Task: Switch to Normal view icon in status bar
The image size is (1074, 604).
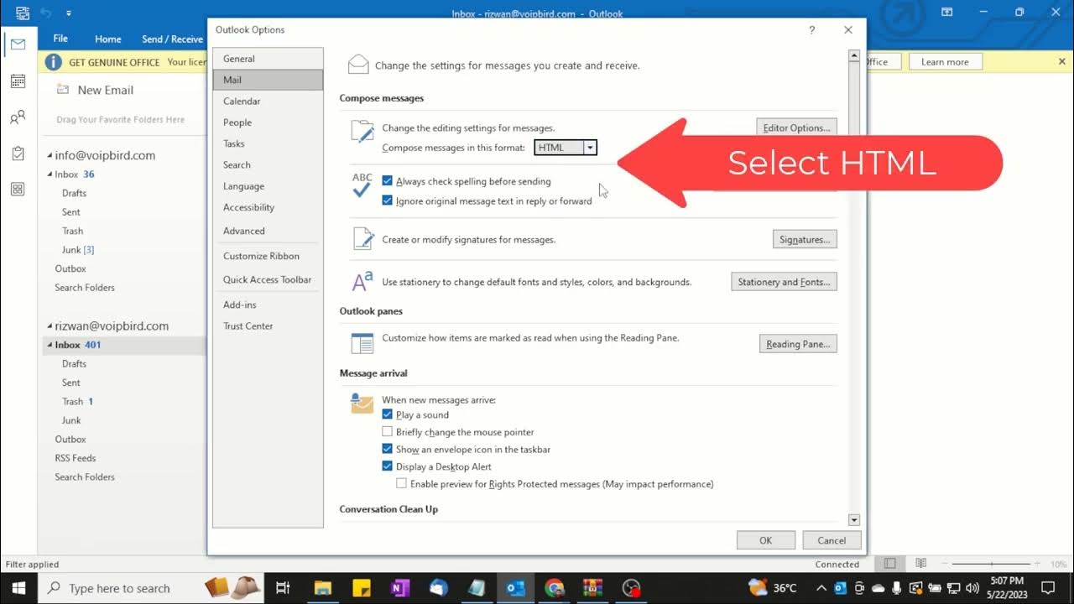Action: pyautogui.click(x=890, y=564)
